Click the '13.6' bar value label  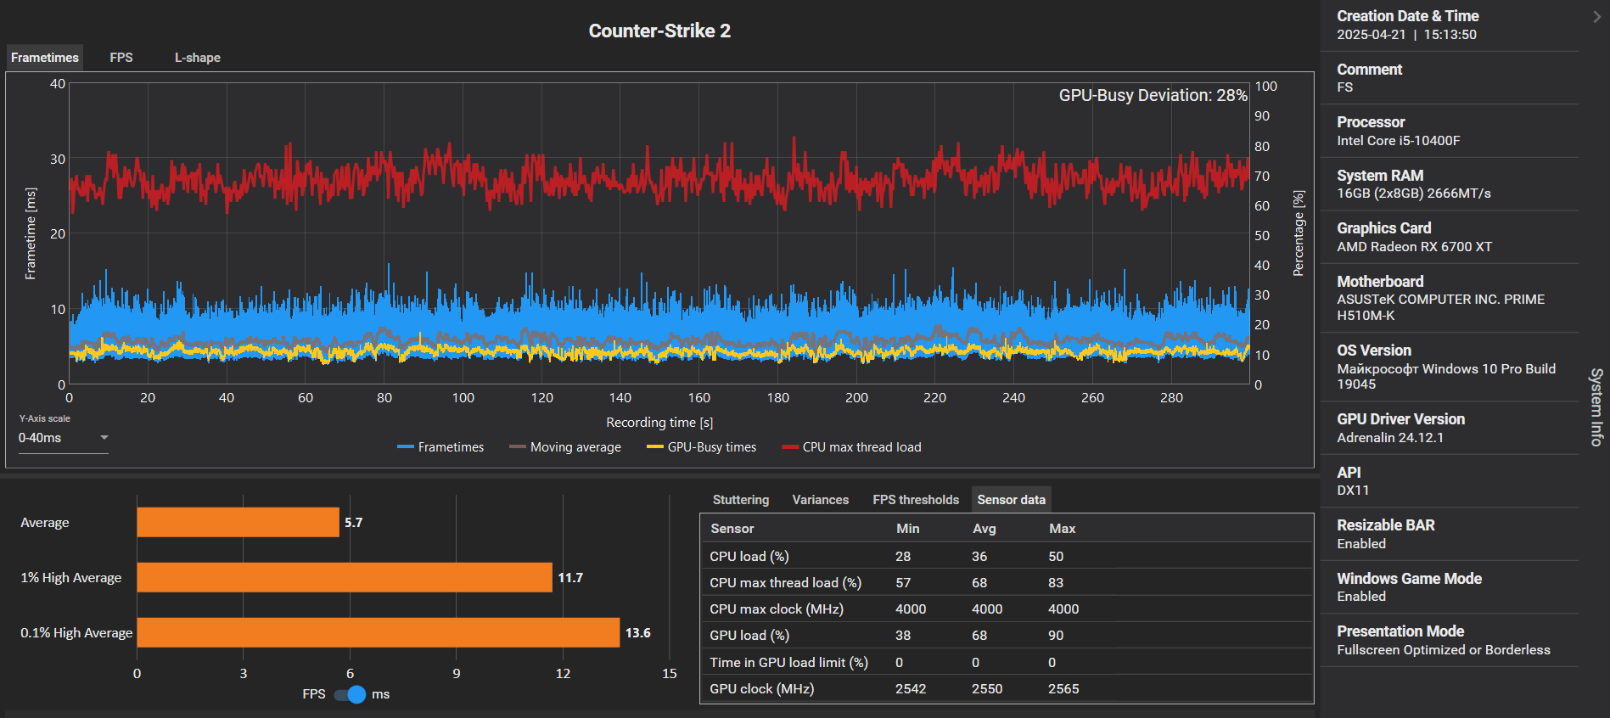point(638,633)
